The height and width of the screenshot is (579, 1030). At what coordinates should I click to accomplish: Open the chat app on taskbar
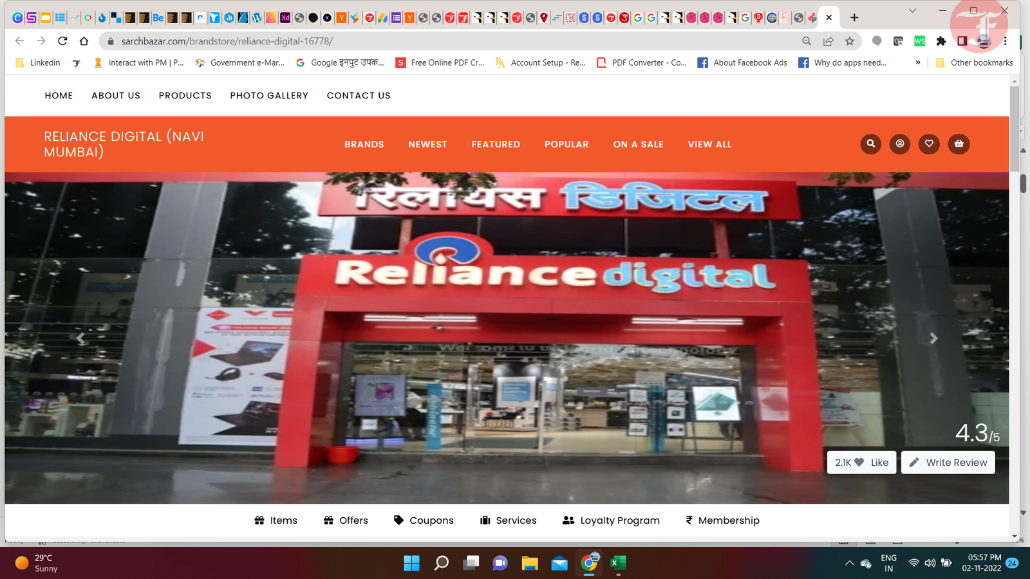pyautogui.click(x=500, y=564)
